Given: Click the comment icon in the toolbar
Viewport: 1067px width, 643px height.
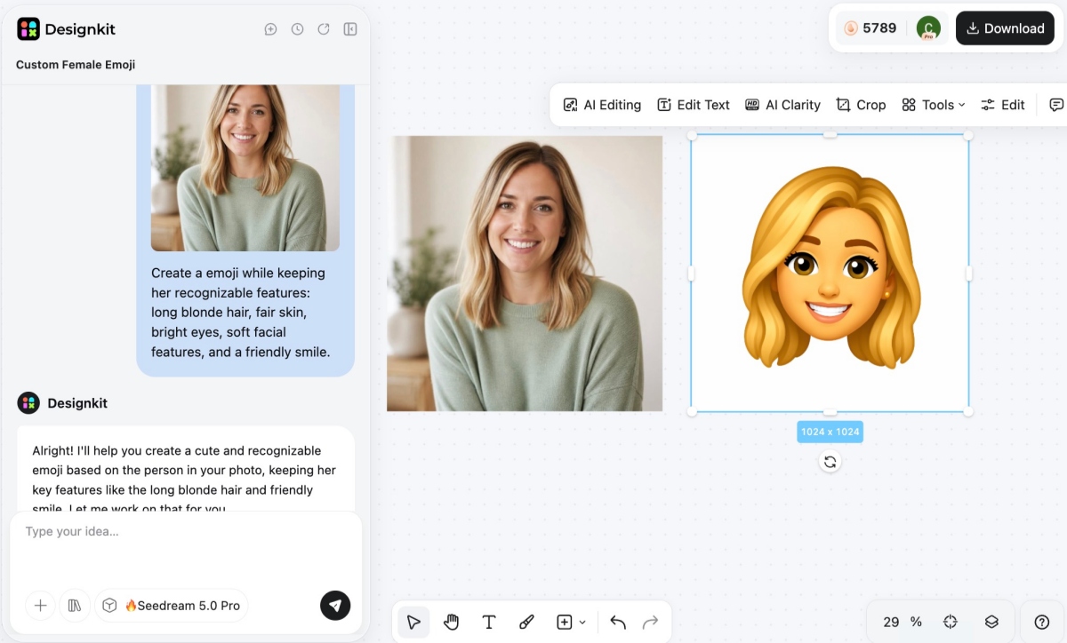Looking at the screenshot, I should click(1056, 105).
